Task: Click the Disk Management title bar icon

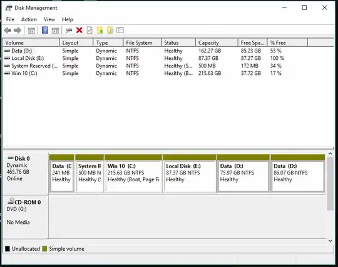Action: click(x=9, y=8)
